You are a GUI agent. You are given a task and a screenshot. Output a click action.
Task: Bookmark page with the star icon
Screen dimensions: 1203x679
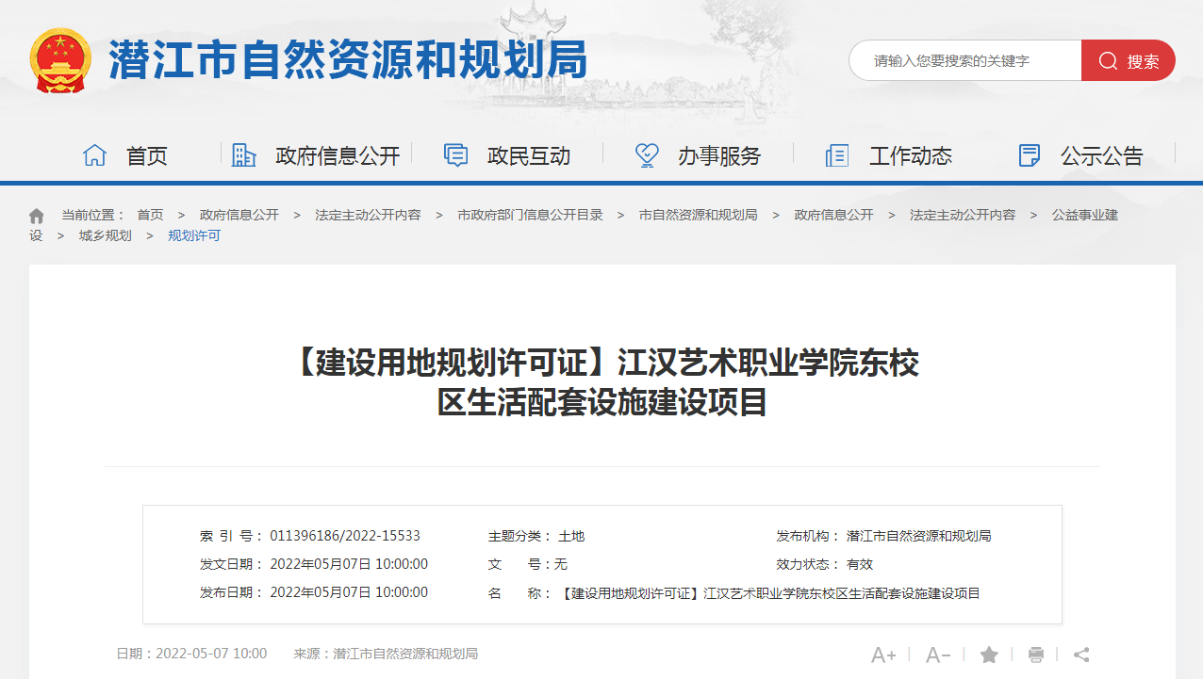[989, 655]
